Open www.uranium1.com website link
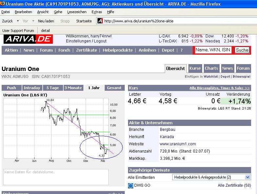The image size is (257, 194). [x=178, y=144]
